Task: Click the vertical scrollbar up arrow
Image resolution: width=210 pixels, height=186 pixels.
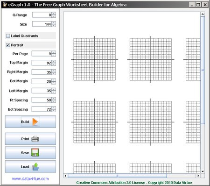Action: pyautogui.click(x=203, y=14)
